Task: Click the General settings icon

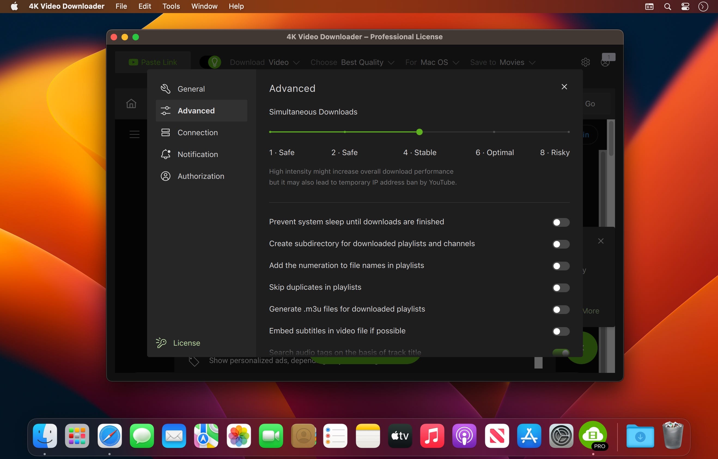Action: point(165,89)
